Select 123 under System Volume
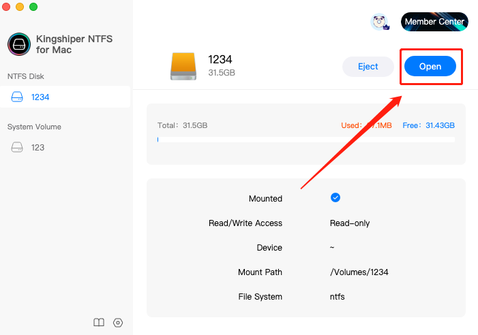478x335 pixels. [65, 147]
